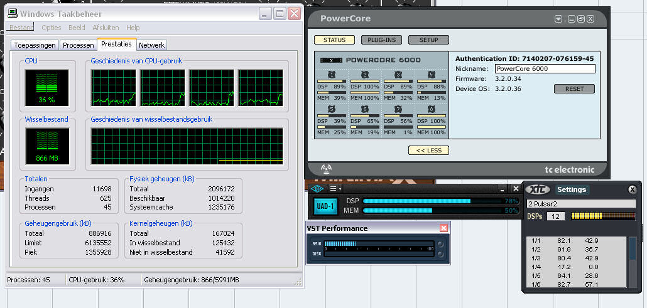Click the RESET button in PowerCore

pyautogui.click(x=574, y=88)
